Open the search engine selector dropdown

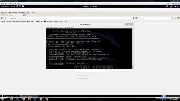click(137, 18)
